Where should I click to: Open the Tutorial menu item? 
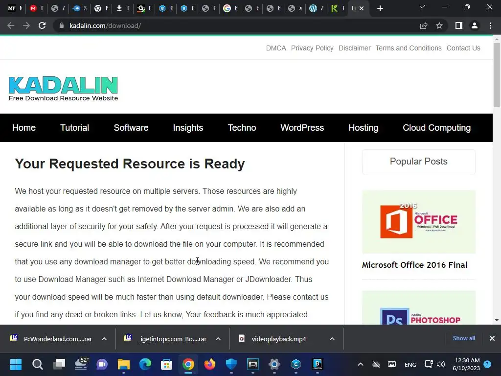(74, 128)
